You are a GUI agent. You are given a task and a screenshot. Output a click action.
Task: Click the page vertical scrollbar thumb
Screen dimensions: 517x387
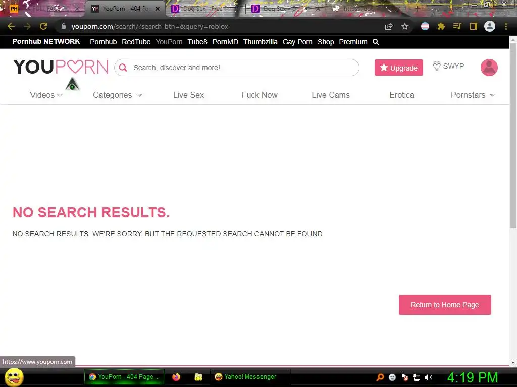click(513, 135)
